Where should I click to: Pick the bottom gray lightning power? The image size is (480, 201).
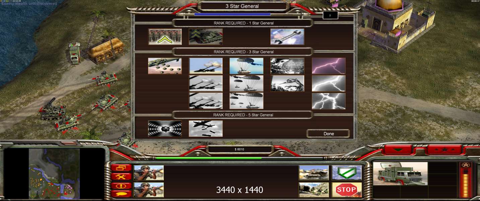(329, 101)
